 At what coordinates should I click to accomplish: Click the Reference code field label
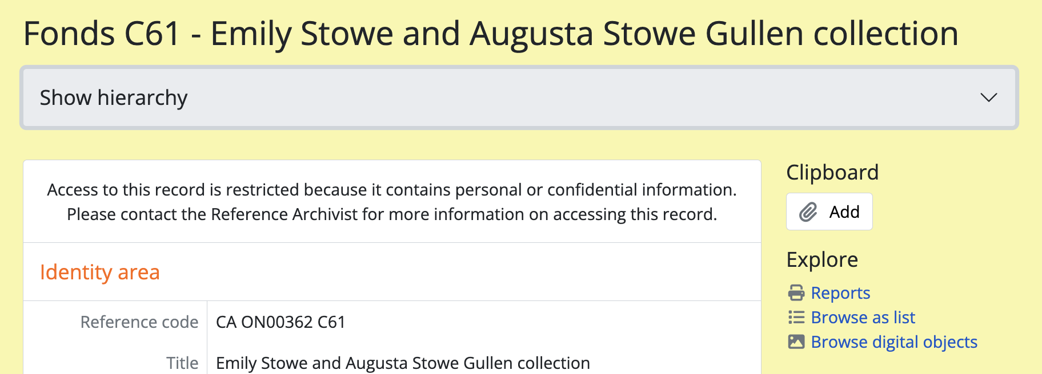(139, 322)
